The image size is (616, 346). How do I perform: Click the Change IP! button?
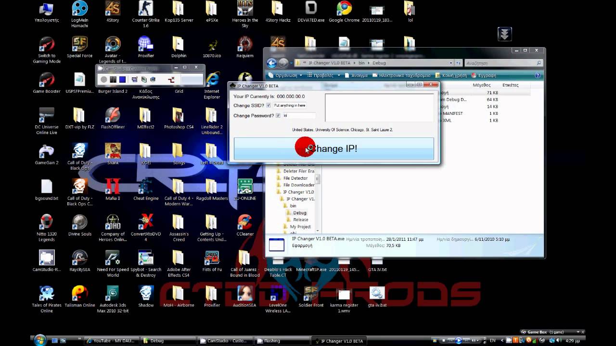pos(334,148)
